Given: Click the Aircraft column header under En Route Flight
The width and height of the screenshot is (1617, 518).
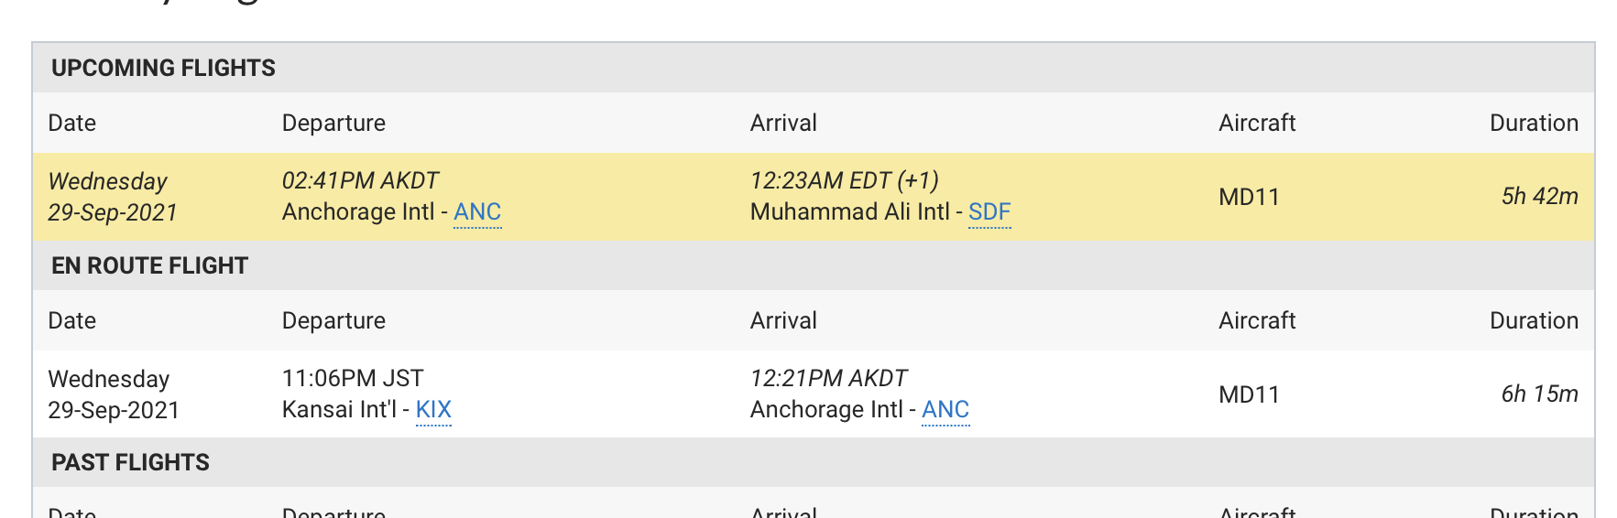Looking at the screenshot, I should coord(1257,321).
